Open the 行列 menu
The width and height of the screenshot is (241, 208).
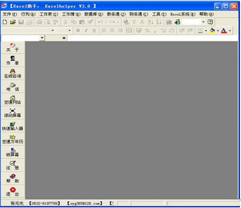tap(28, 14)
